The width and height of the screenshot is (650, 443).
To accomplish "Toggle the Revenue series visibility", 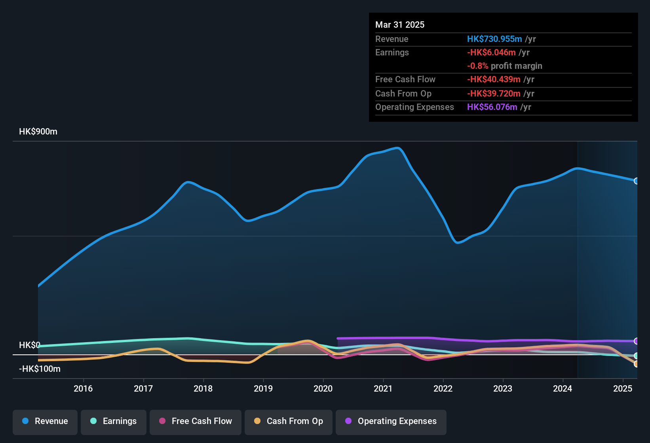I will (45, 422).
